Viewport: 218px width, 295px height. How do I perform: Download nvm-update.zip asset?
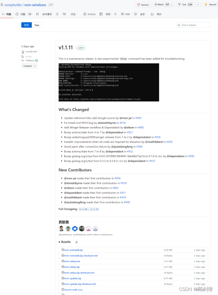pyautogui.click(x=73, y=278)
